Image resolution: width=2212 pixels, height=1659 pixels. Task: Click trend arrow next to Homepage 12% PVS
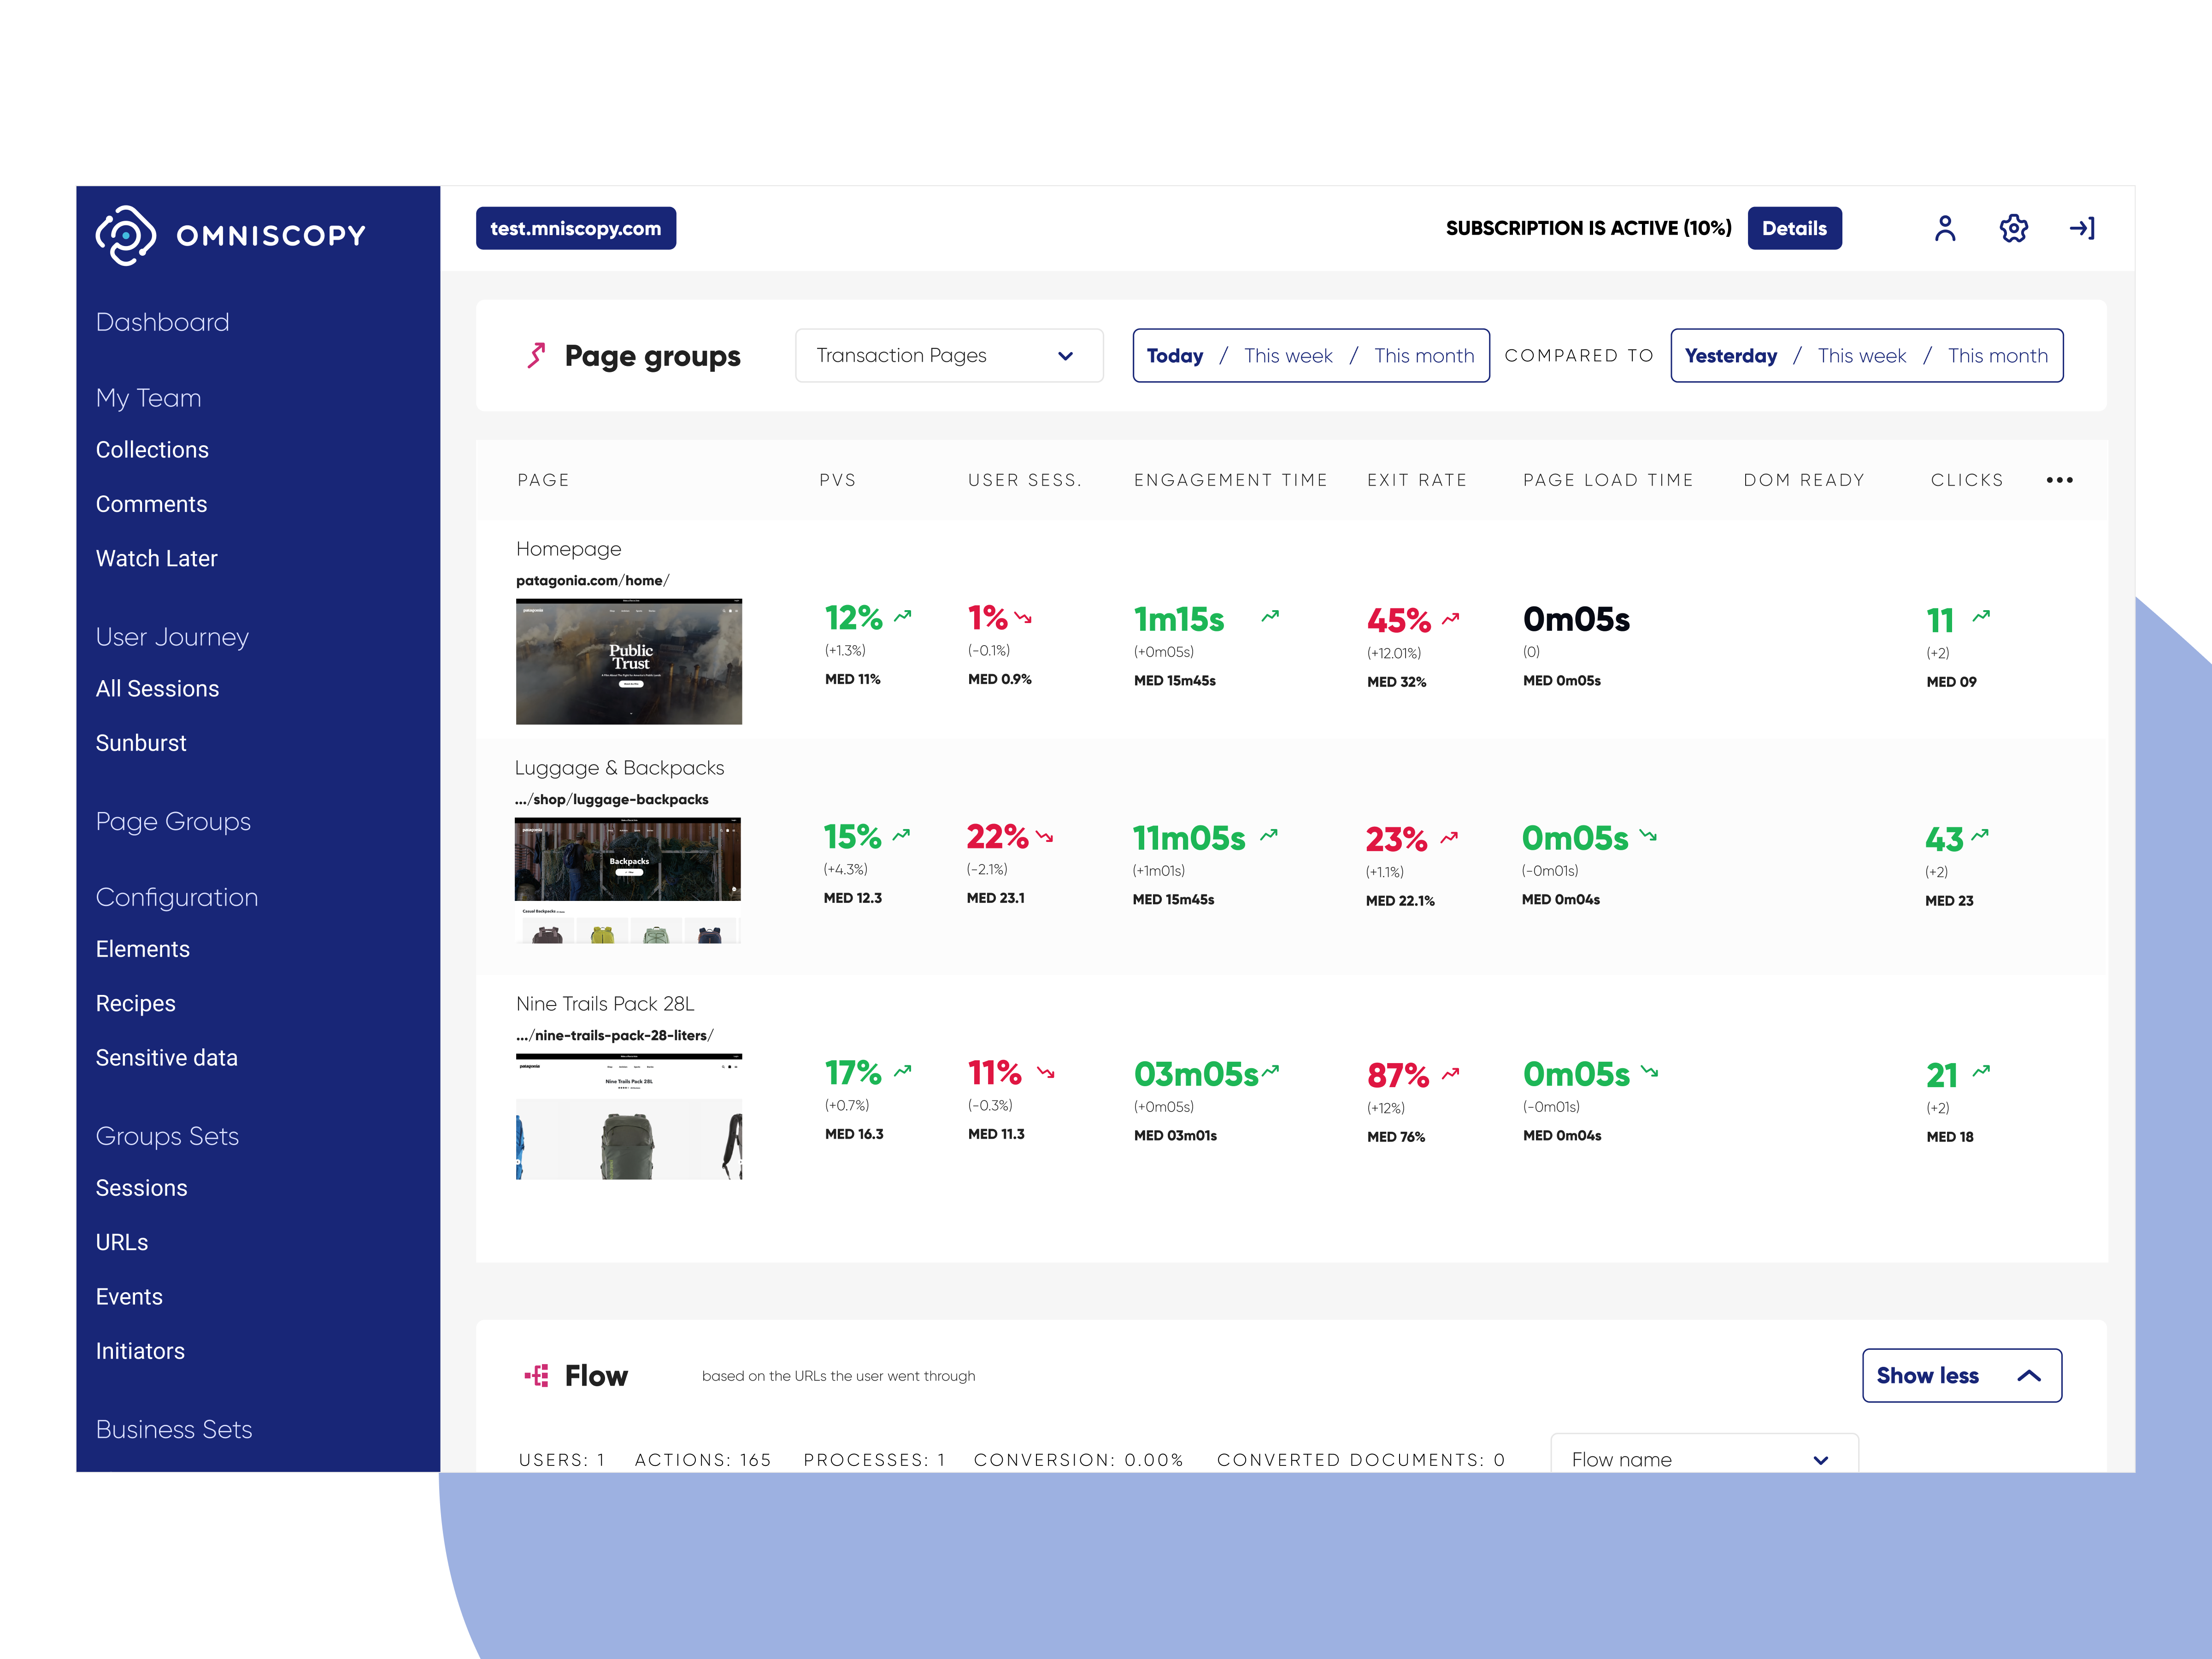[903, 616]
